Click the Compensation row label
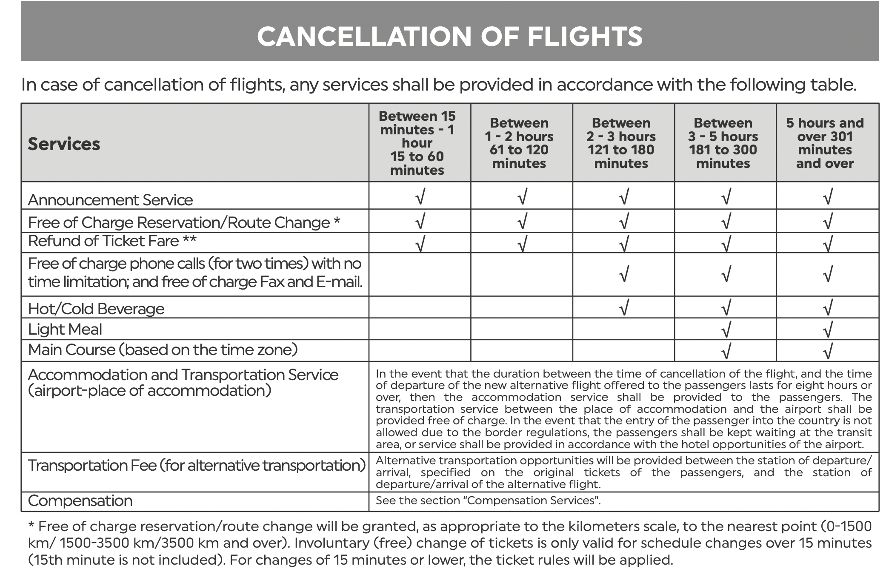Image resolution: width=886 pixels, height=574 pixels. tap(80, 500)
